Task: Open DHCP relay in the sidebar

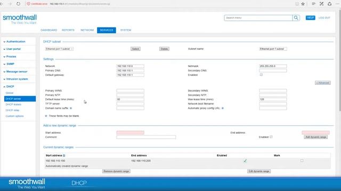Action: click(x=13, y=110)
